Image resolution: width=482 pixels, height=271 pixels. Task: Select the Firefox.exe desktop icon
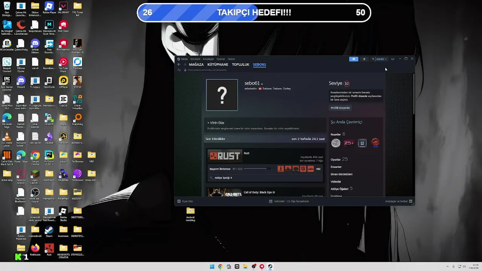[35, 250]
